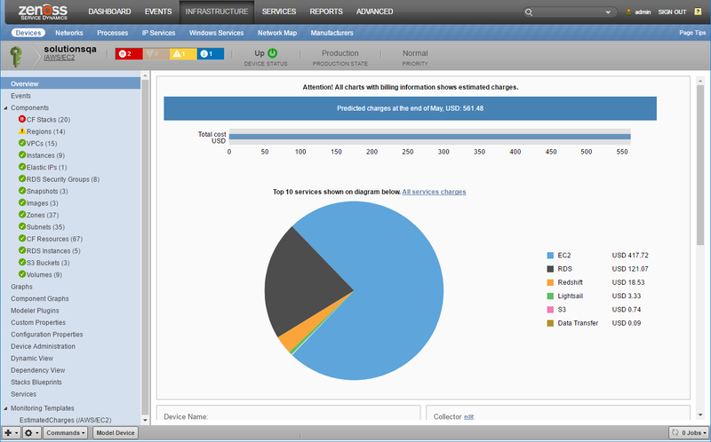
Task: Open the Commands dropdown menu
Action: click(x=66, y=433)
